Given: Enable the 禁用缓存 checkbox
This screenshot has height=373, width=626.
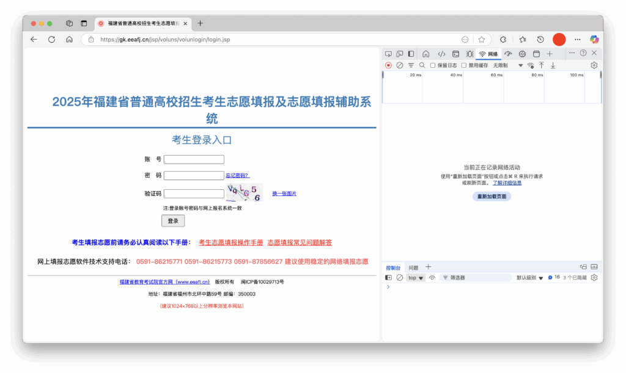Looking at the screenshot, I should (464, 65).
